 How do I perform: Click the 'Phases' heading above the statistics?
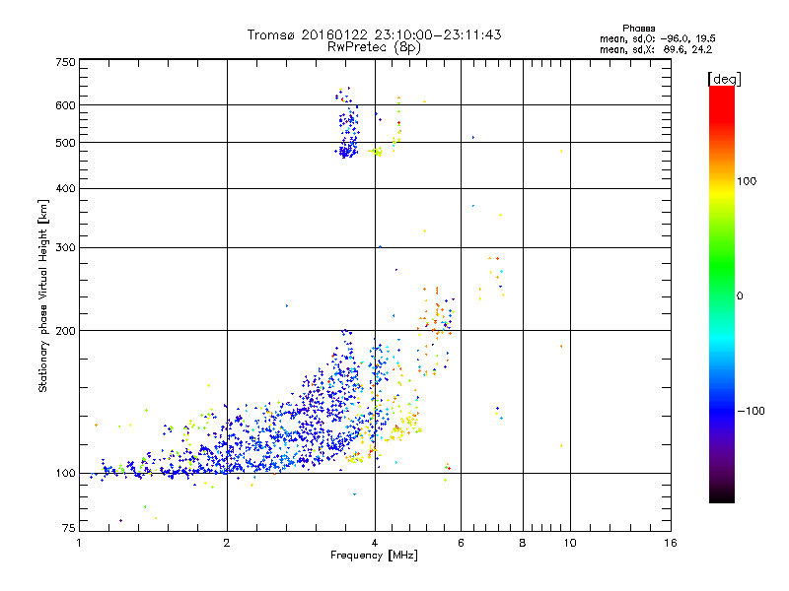tap(638, 29)
